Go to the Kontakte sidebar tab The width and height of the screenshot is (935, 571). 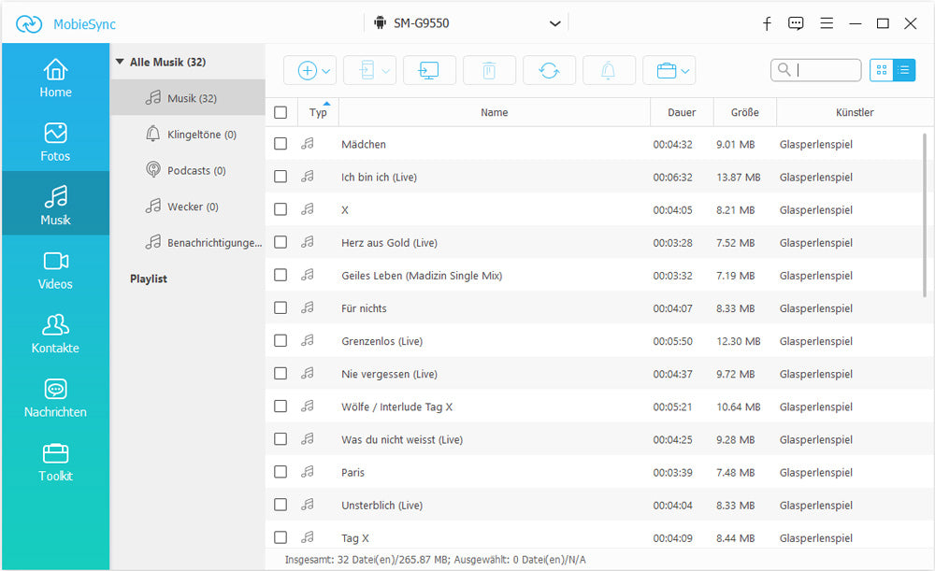[x=55, y=333]
